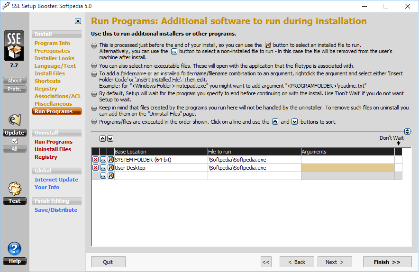Screen dimensions: 419x272
Task: Click the Quit button
Action: coord(108,262)
